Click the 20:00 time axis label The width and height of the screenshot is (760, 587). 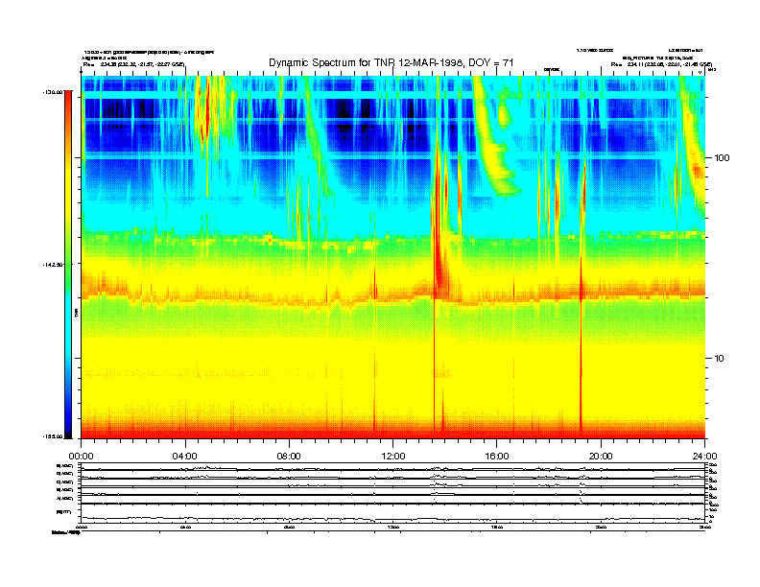601,457
